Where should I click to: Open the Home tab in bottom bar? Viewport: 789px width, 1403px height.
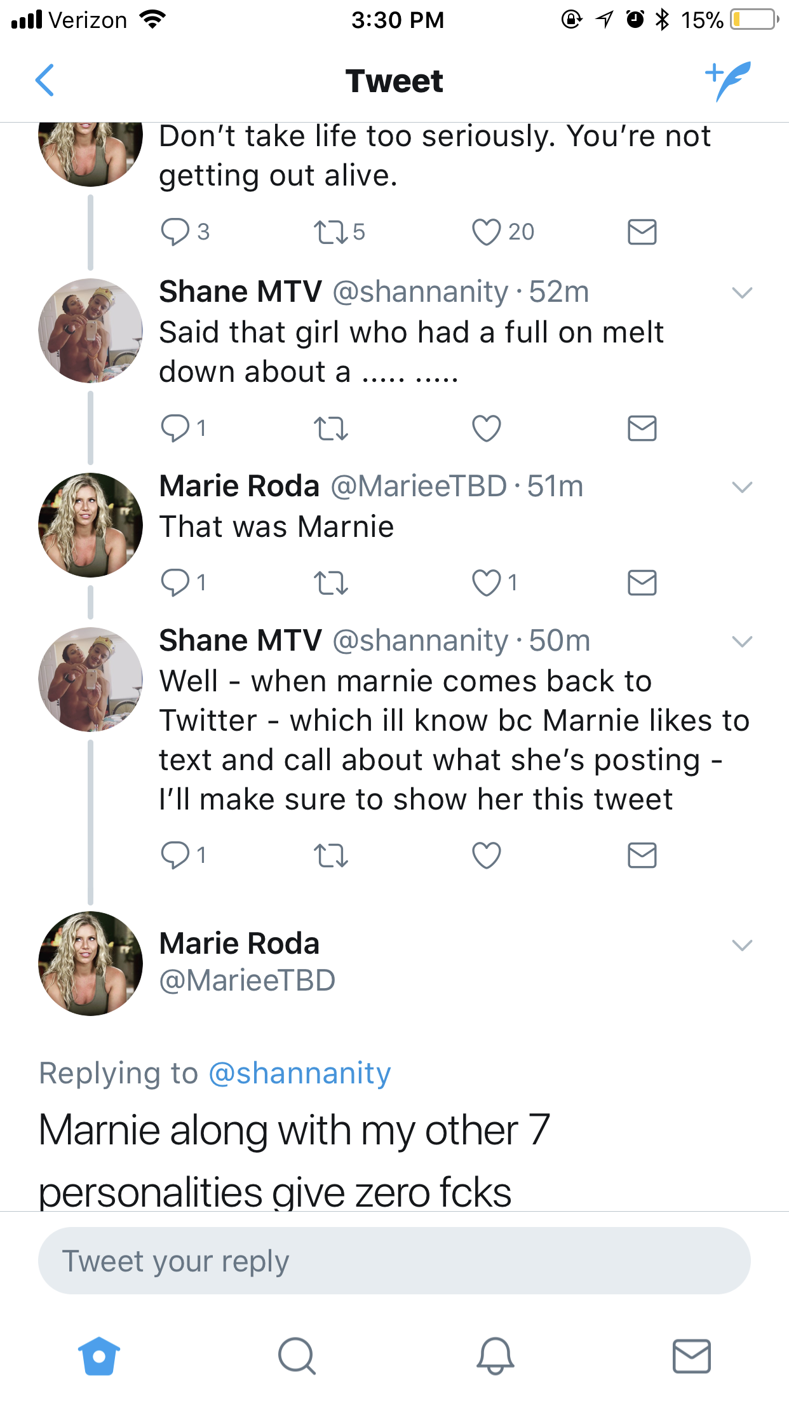click(98, 1356)
